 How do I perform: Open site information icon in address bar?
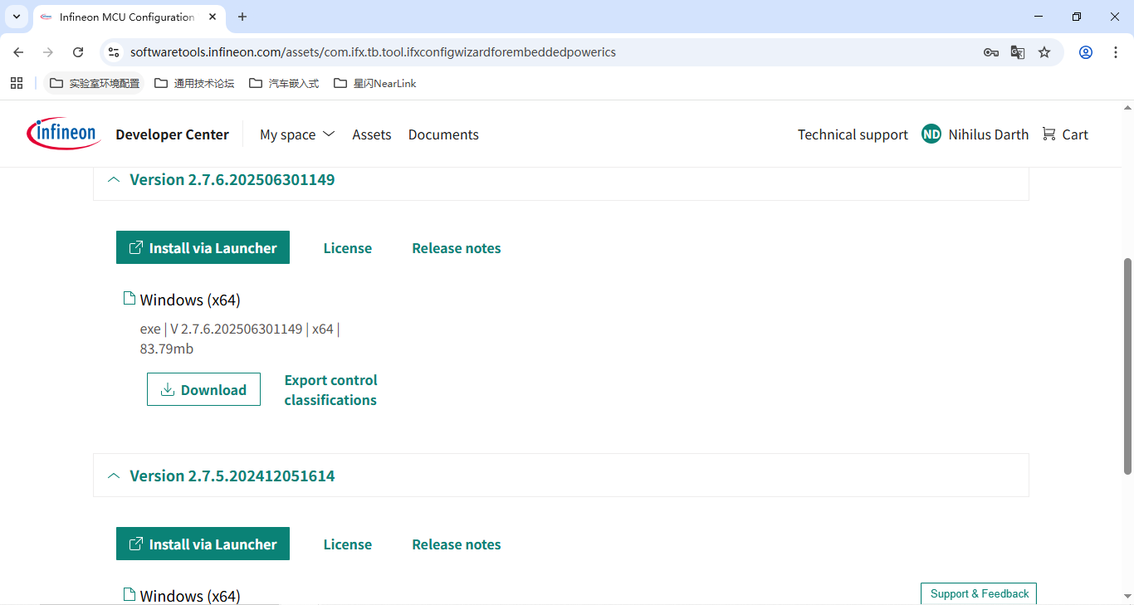pyautogui.click(x=115, y=52)
